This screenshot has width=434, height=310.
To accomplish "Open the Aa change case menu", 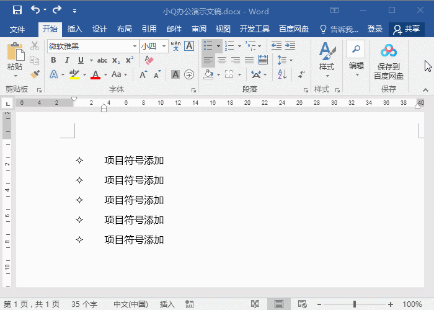I will 119,74.
